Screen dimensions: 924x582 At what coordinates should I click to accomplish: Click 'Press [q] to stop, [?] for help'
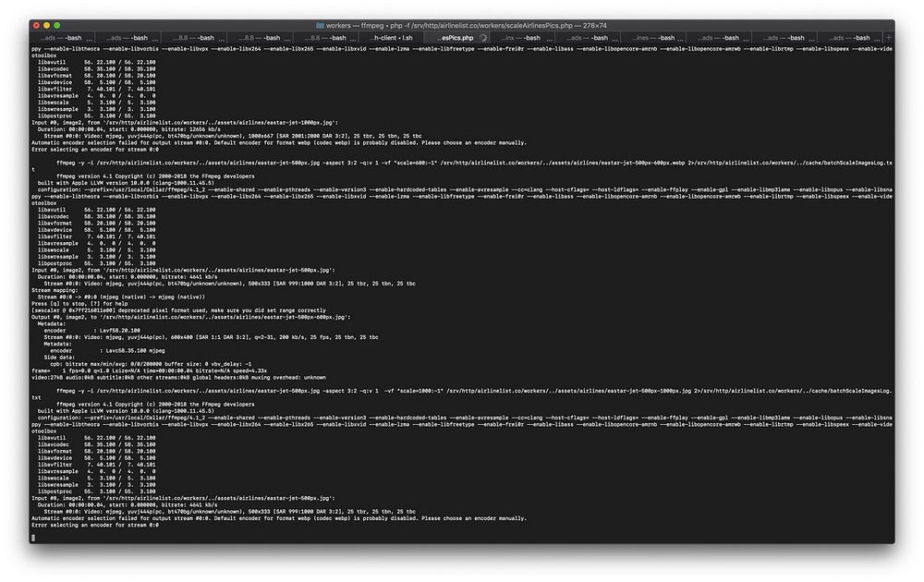tap(79, 304)
